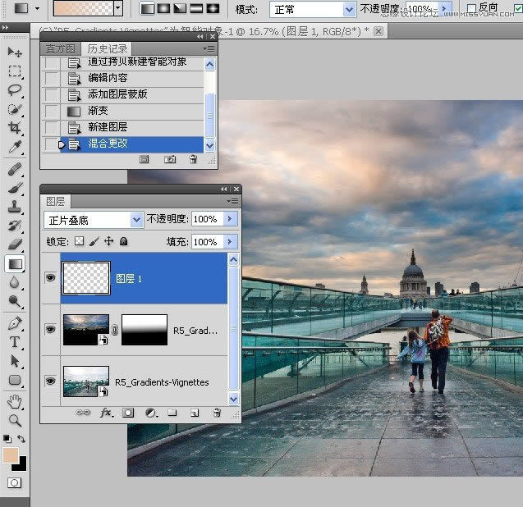The image size is (523, 507).
Task: Select the Crop tool
Action: 15,128
